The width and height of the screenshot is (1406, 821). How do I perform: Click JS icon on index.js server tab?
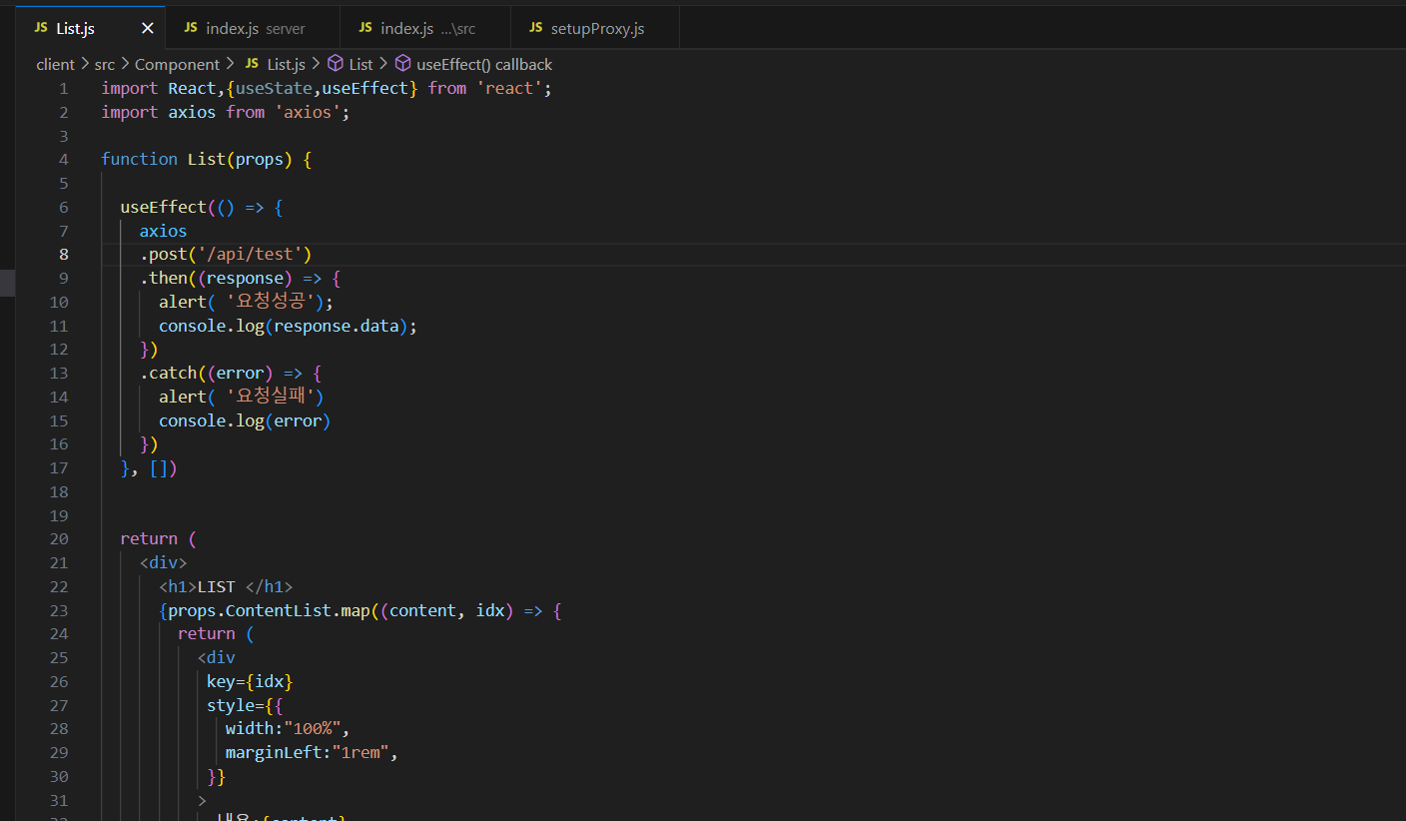[190, 28]
